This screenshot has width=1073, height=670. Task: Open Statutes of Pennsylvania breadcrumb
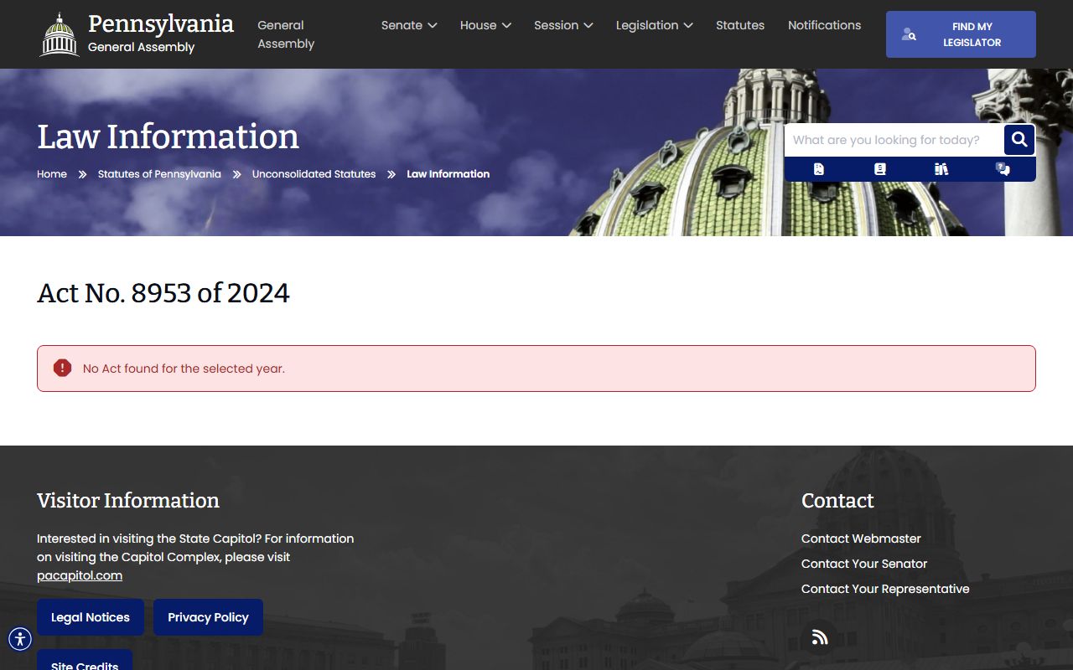159,174
